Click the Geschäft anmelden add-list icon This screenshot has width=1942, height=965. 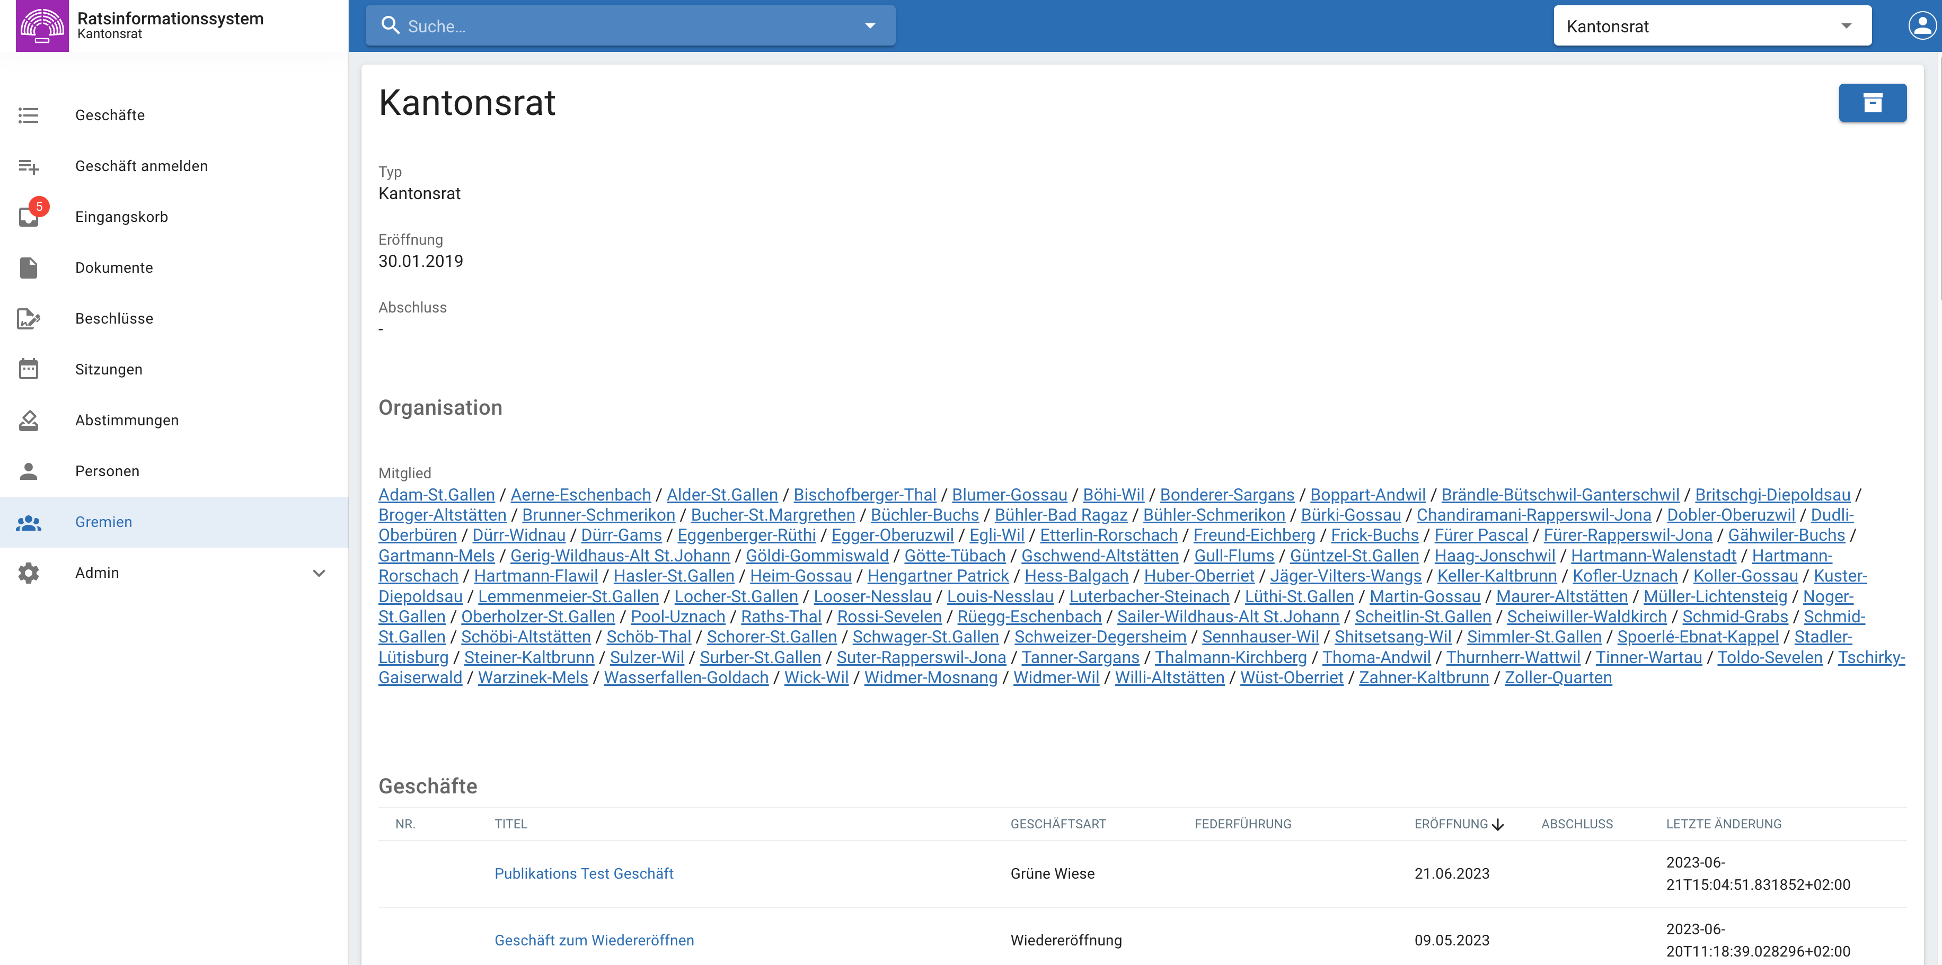click(x=29, y=166)
